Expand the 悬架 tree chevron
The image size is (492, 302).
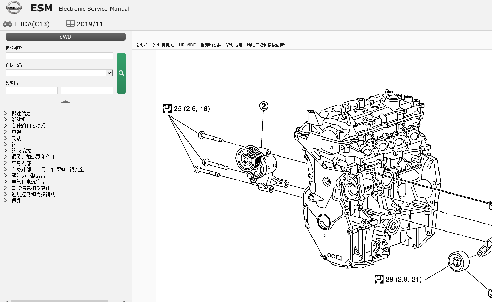[6, 132]
